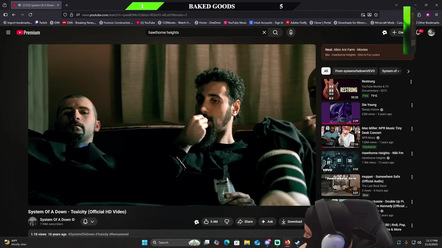
Task: Expand the Next up playlist panel
Action: tap(367, 52)
